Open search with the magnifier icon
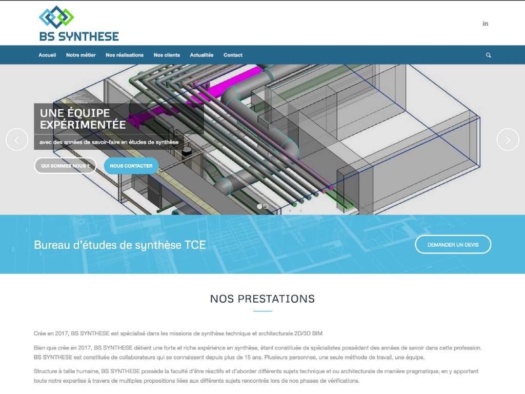This screenshot has width=525, height=394. pyautogui.click(x=488, y=55)
